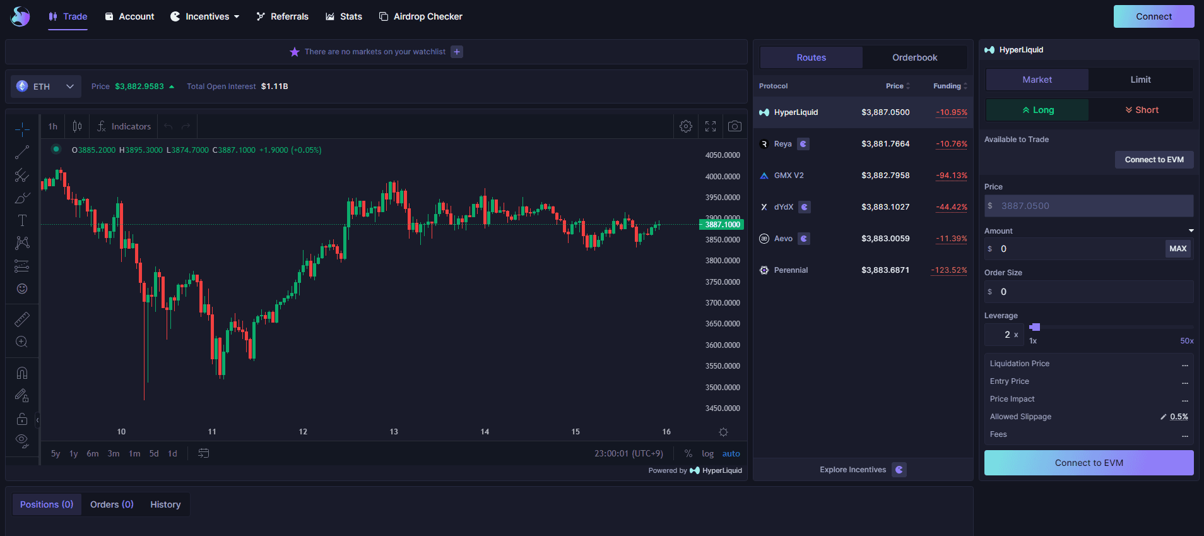The width and height of the screenshot is (1204, 536).
Task: Click the leverage slider handle
Action: [1035, 327]
